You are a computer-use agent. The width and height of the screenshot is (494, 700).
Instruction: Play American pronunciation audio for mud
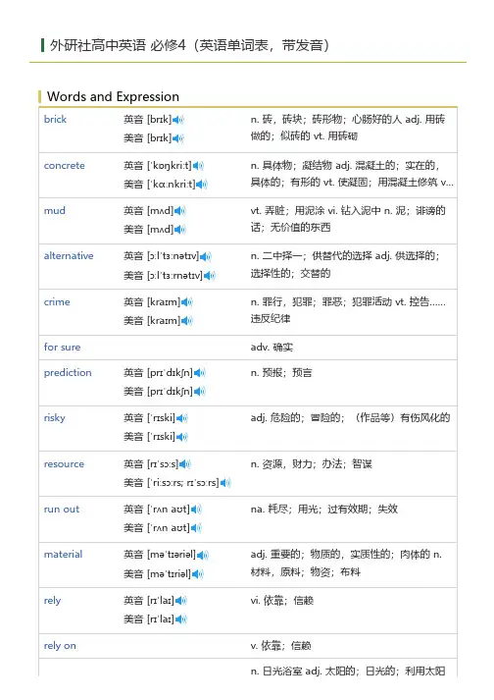pos(179,230)
